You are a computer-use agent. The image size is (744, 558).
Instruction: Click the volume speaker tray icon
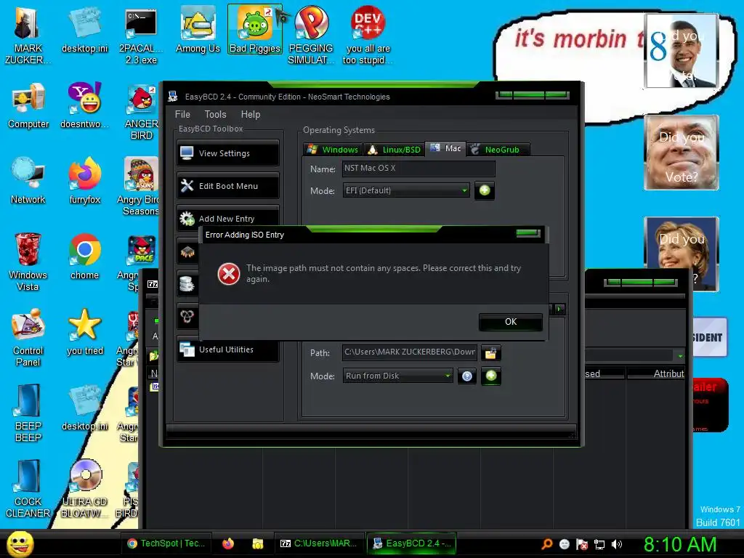pos(617,544)
